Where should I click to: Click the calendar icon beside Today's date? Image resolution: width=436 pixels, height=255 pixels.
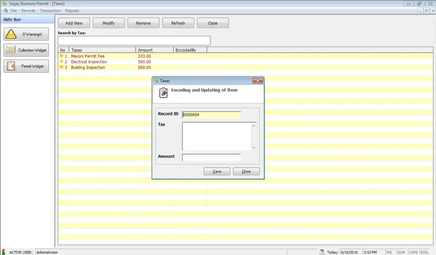pos(322,252)
